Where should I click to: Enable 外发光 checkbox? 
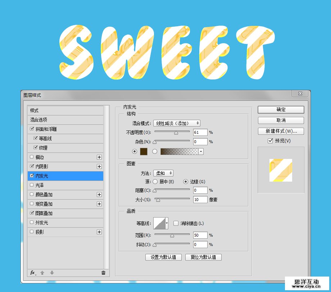coord(32,222)
